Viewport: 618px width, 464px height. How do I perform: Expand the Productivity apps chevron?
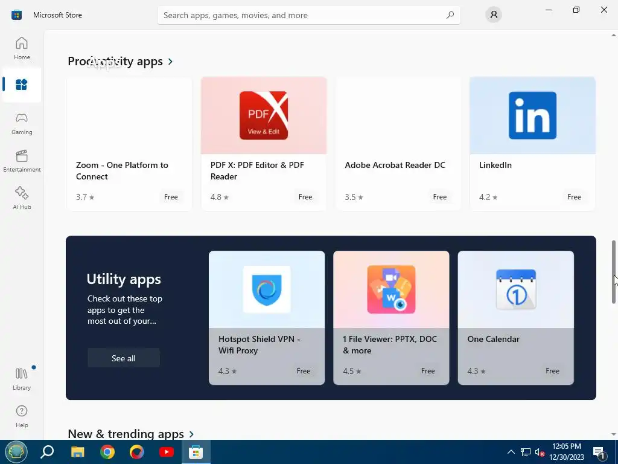[x=170, y=62]
